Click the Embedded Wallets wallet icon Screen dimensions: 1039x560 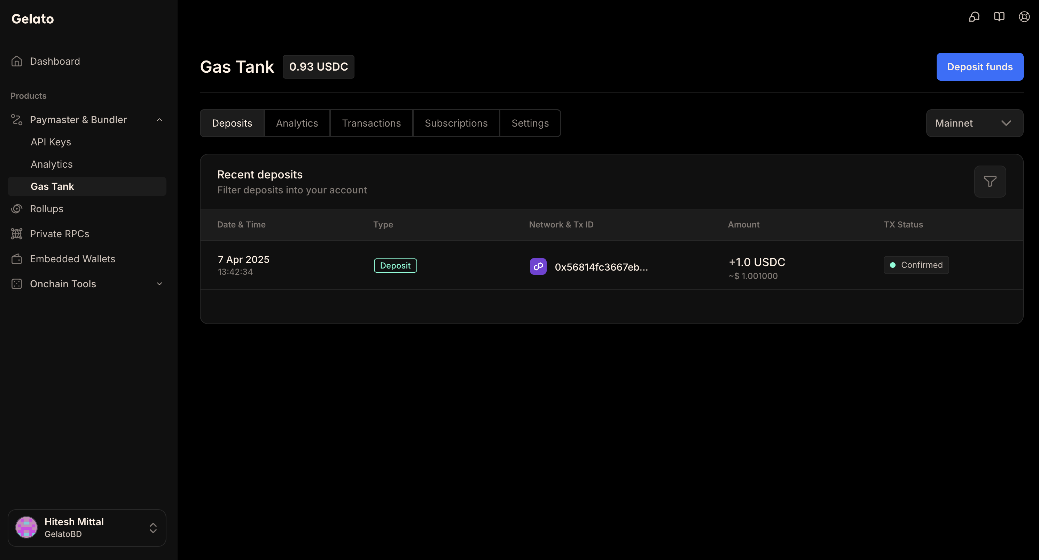click(x=16, y=259)
